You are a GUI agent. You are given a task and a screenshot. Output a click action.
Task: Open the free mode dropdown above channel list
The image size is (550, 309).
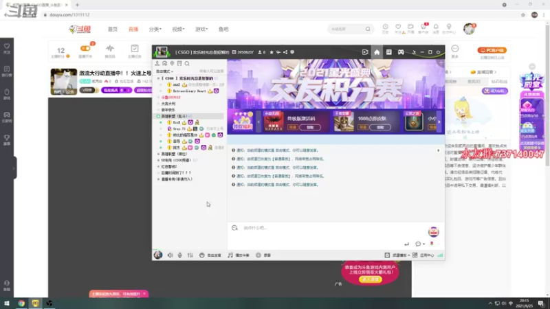click(164, 71)
